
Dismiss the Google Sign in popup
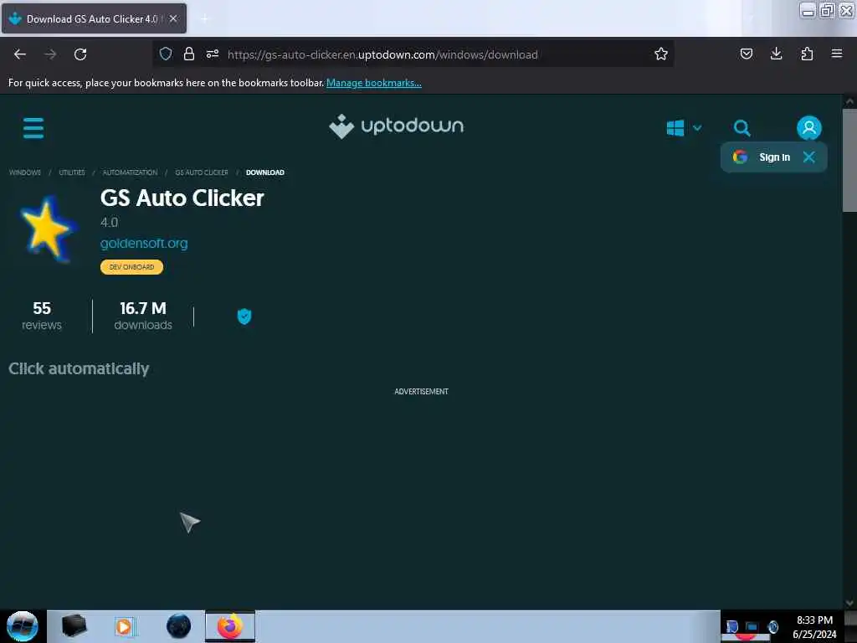tap(809, 157)
